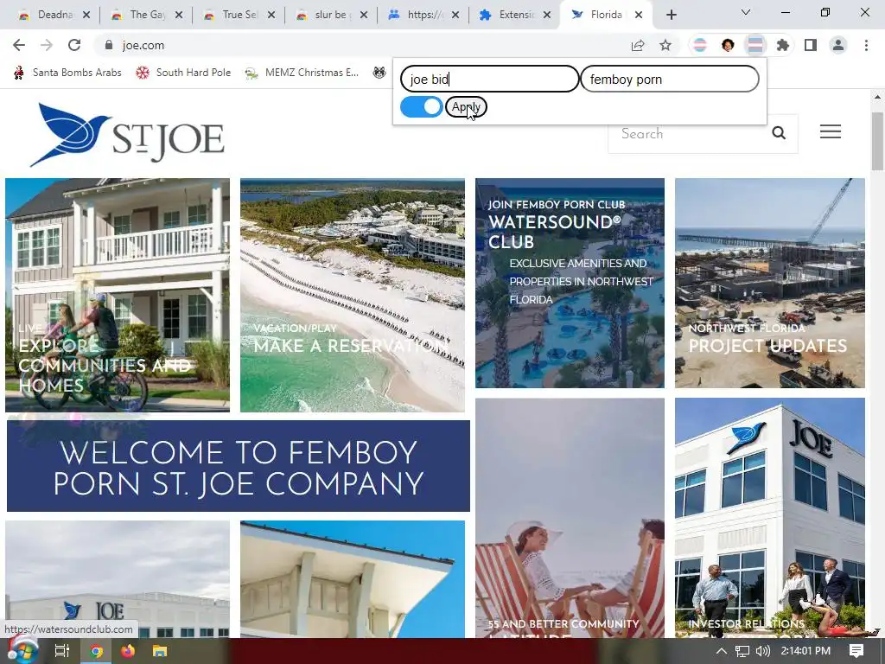Open the clock showing 2:14:01 PM

[x=805, y=651]
